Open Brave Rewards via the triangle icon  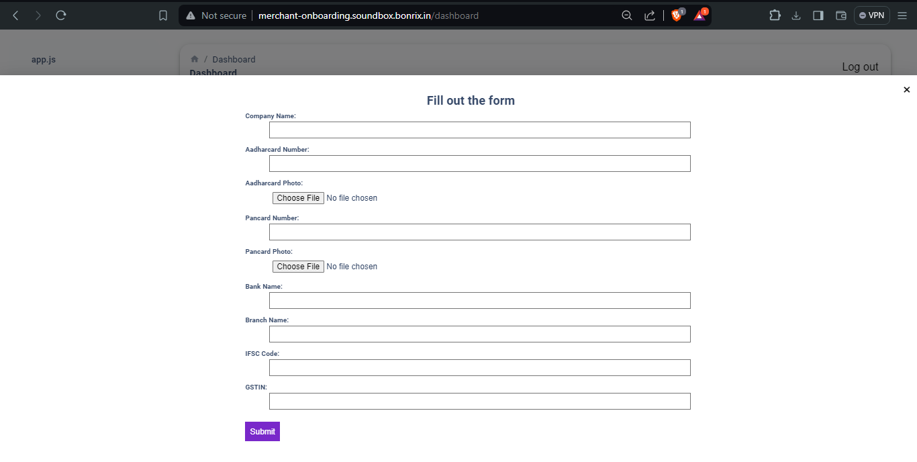click(x=699, y=15)
